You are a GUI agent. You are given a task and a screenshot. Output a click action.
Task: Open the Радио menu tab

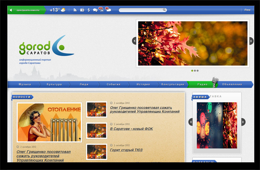(202, 84)
